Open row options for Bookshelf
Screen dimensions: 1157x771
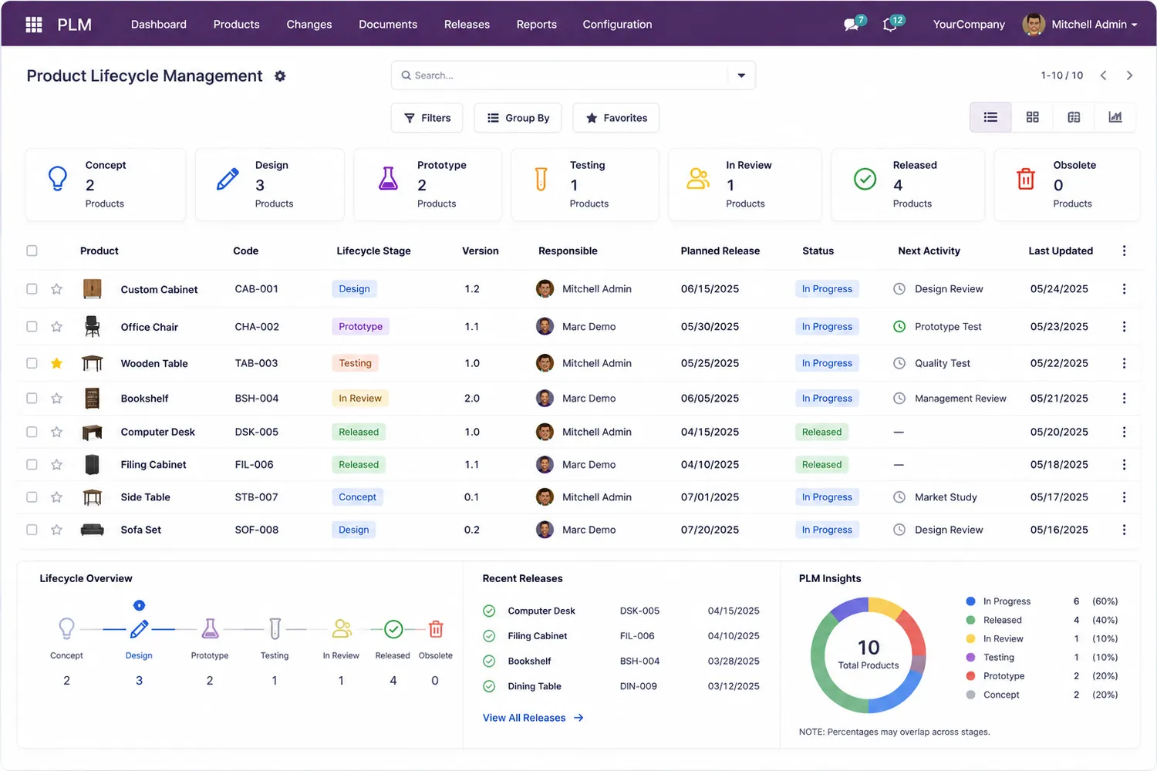[x=1124, y=399]
